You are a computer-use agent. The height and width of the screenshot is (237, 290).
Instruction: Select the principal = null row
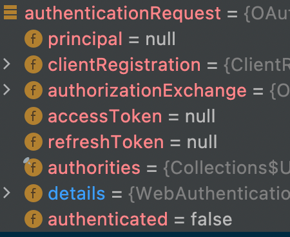click(145, 39)
